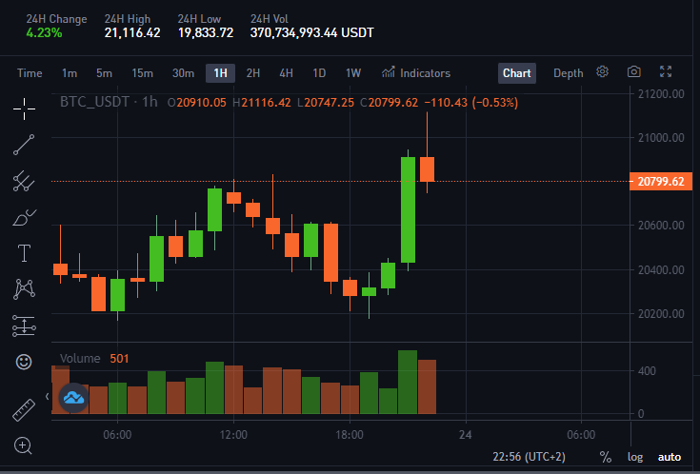This screenshot has width=700, height=474.
Task: Open the emoji icons tool
Action: pos(24,362)
